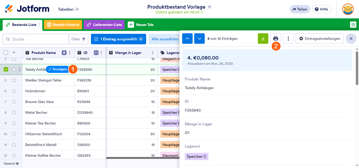Expand the Produktbestand Vorlage title dropdown

209,7
